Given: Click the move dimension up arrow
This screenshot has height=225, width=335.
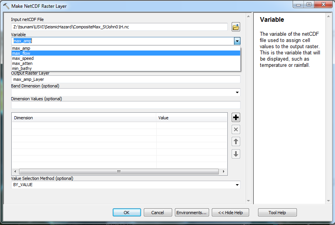Looking at the screenshot, I should (236, 141).
